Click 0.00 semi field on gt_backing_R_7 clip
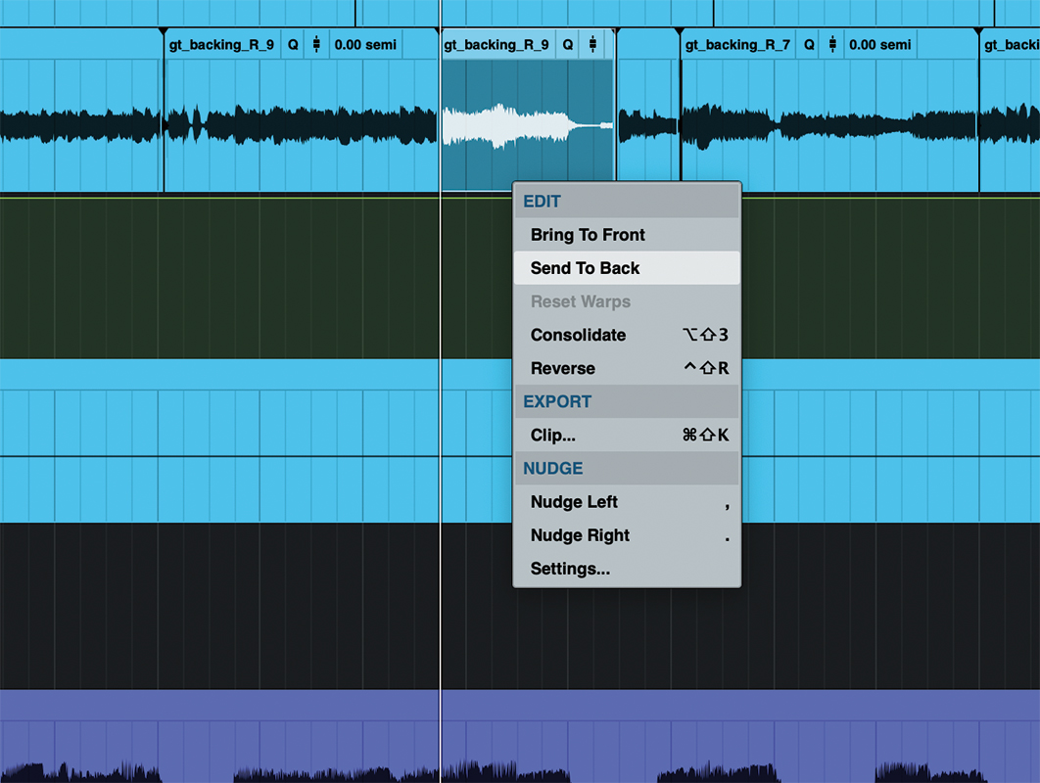 (880, 44)
